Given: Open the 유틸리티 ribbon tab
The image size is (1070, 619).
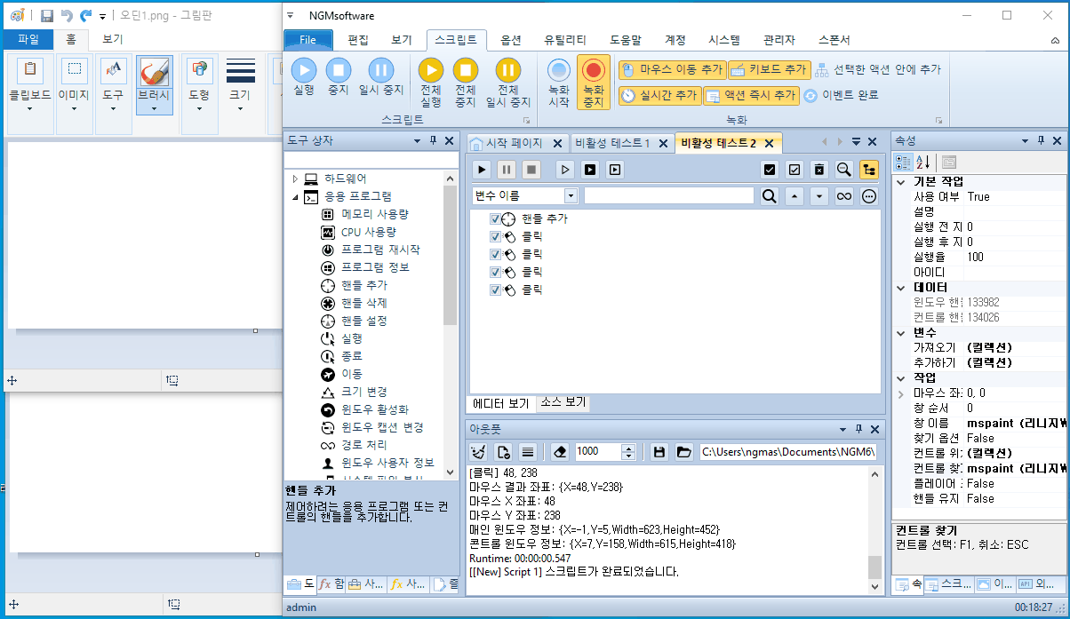Looking at the screenshot, I should pos(565,40).
